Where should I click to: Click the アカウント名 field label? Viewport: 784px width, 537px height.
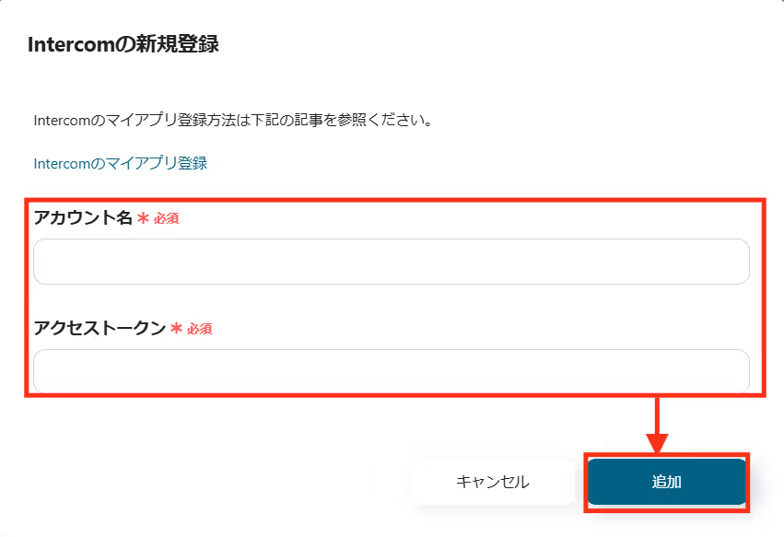pos(83,218)
